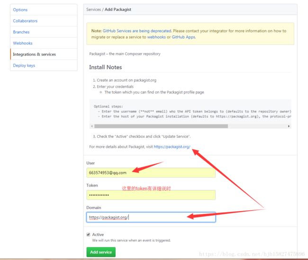The width and height of the screenshot is (308, 260).
Task: Click the right scroll arrow of code block
Action: [x=289, y=126]
